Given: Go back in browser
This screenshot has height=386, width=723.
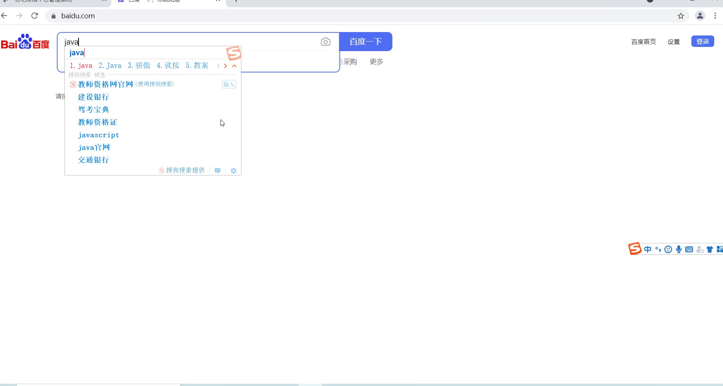Looking at the screenshot, I should 4,16.
